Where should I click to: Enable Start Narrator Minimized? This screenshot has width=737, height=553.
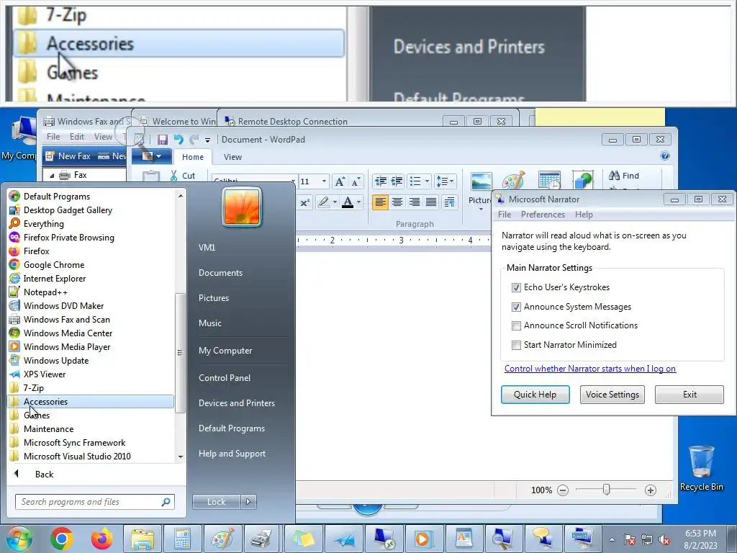pyautogui.click(x=516, y=345)
